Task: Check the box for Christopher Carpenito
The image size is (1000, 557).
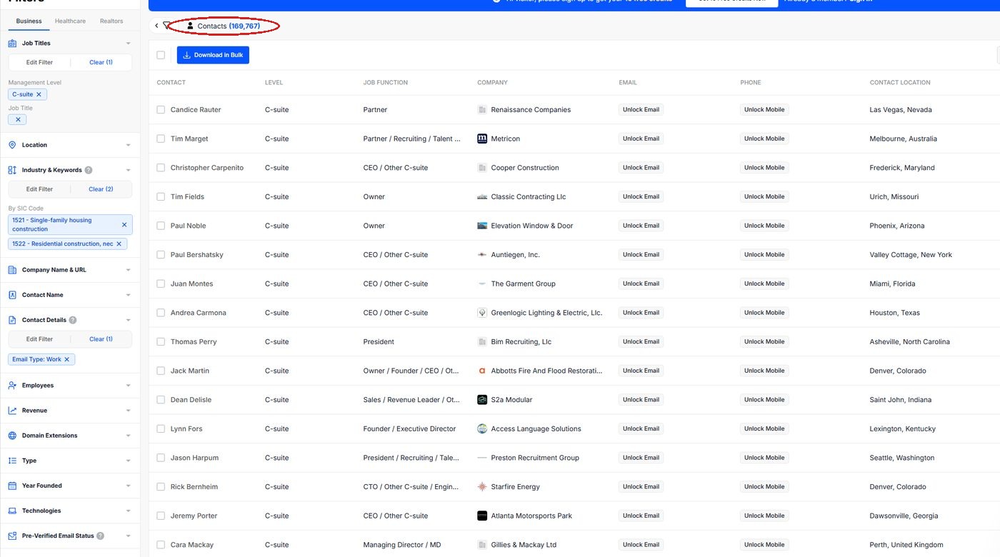Action: point(161,168)
